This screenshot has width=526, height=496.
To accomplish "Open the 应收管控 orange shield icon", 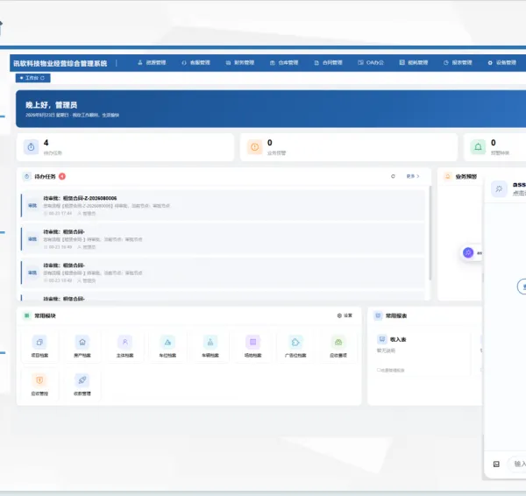I will [x=39, y=380].
